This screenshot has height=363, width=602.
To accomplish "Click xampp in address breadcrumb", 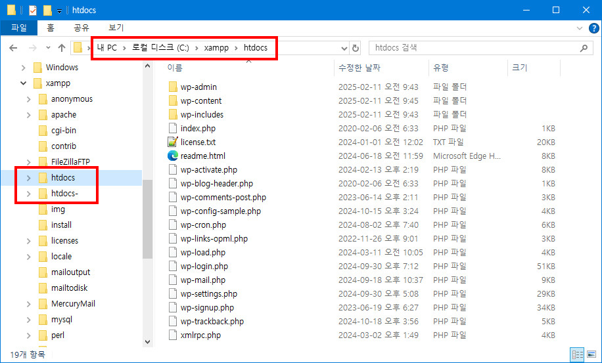I will pyautogui.click(x=216, y=48).
